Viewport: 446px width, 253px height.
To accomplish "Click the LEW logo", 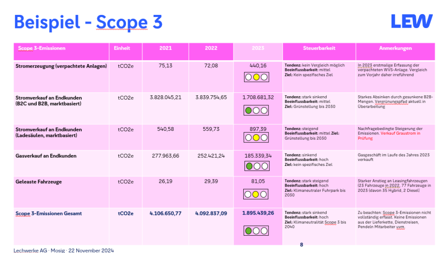I will point(412,21).
